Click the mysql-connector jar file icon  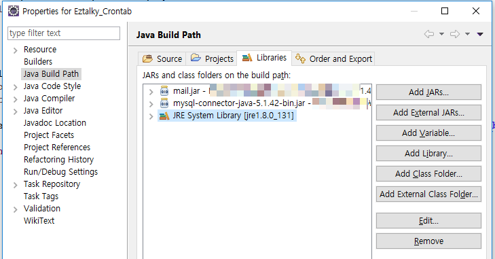click(x=164, y=103)
